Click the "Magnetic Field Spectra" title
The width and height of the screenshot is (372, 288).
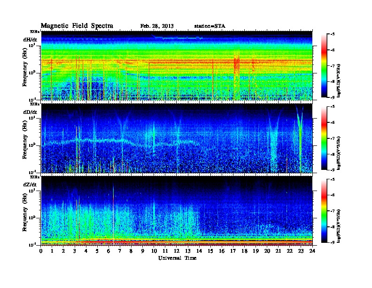coord(77,26)
